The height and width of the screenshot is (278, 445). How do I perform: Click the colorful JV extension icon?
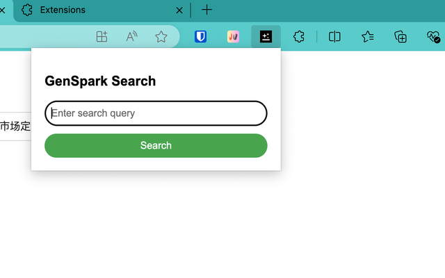pos(234,37)
